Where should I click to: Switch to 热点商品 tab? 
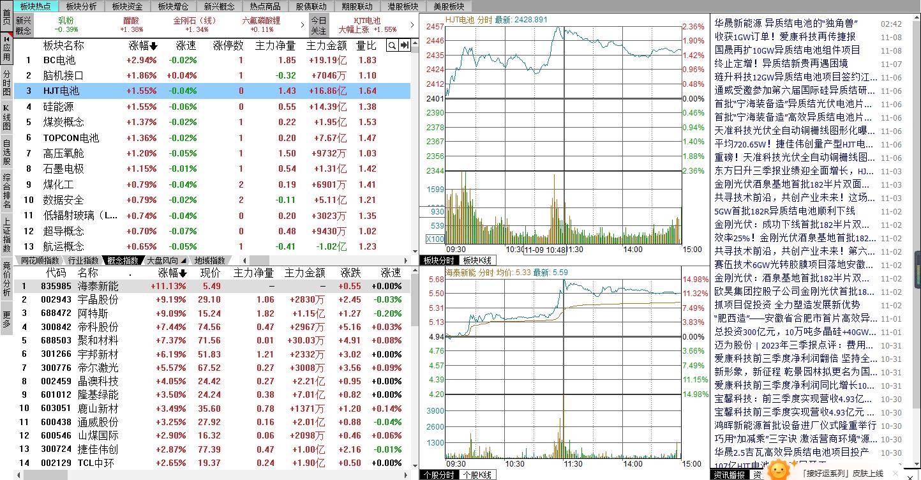pos(265,6)
